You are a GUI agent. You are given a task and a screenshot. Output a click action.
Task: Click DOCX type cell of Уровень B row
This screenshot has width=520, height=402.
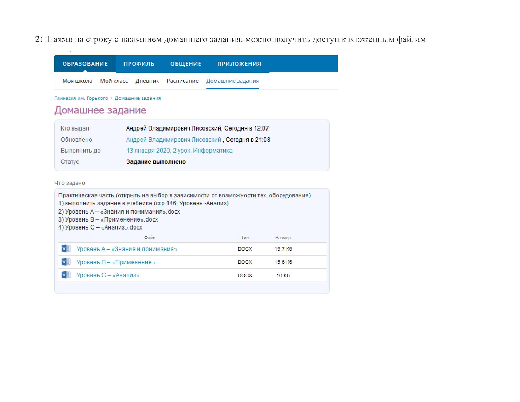click(245, 262)
